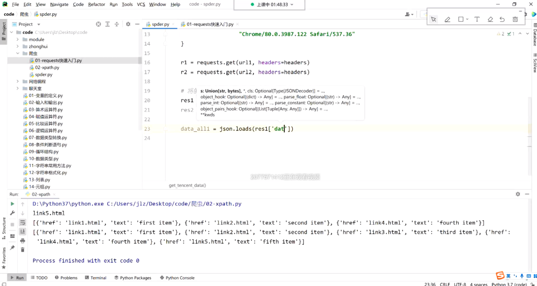
Task: Choose the rectangle shape annotation tool
Action: pos(461,20)
